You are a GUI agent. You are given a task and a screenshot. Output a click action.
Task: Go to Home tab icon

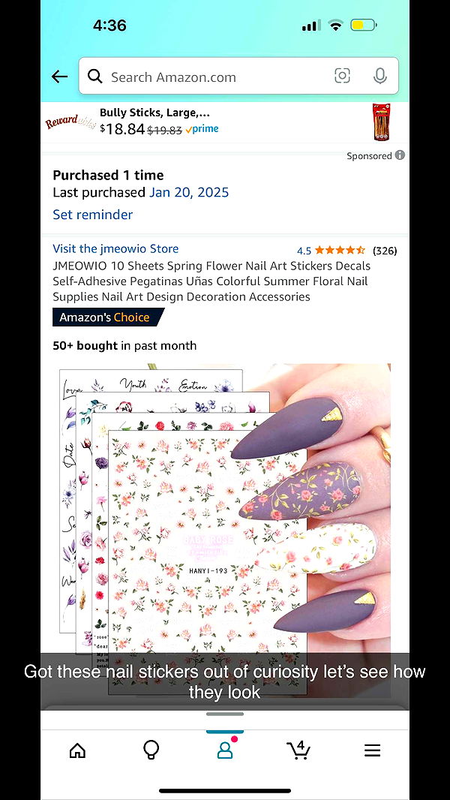click(x=77, y=750)
